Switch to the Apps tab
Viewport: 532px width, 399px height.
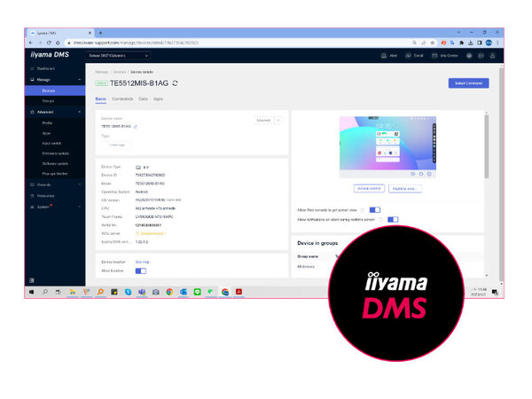159,98
